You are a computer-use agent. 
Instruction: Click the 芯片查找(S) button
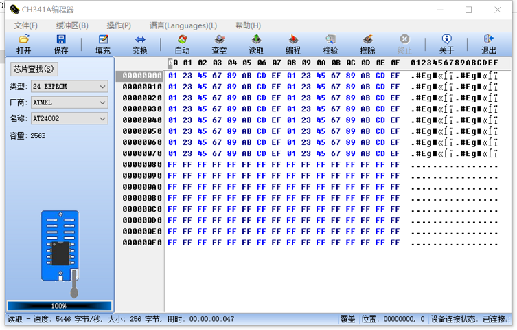tap(34, 69)
